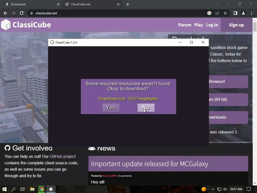Click the clock showing 10:57 AM
The height and width of the screenshot is (193, 257).
point(236,189)
